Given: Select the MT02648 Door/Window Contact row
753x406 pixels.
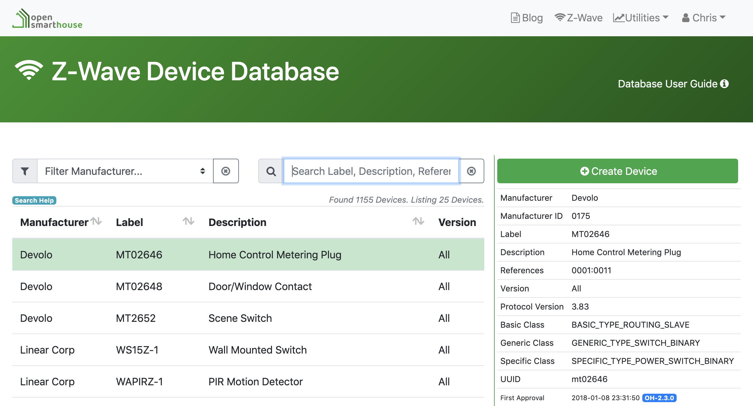Looking at the screenshot, I should [248, 287].
